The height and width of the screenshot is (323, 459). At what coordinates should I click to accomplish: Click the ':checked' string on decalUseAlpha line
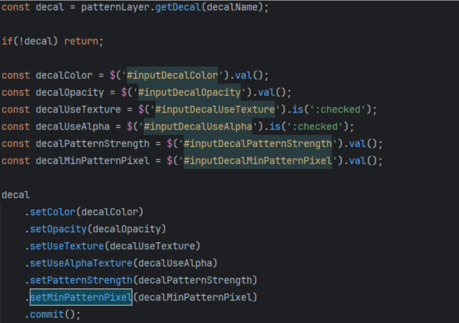click(x=315, y=127)
